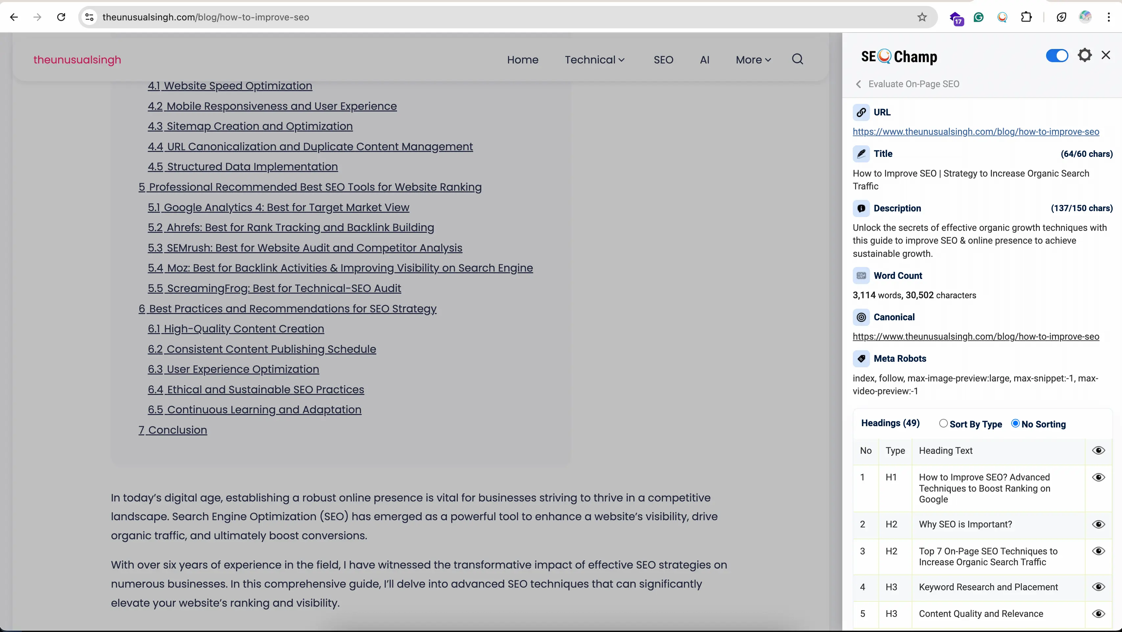Open the website search magnifier icon

(x=797, y=59)
